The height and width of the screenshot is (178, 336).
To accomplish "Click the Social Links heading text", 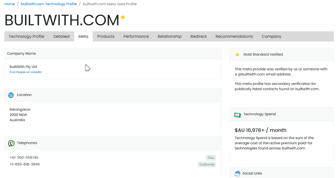I will click(252, 173).
